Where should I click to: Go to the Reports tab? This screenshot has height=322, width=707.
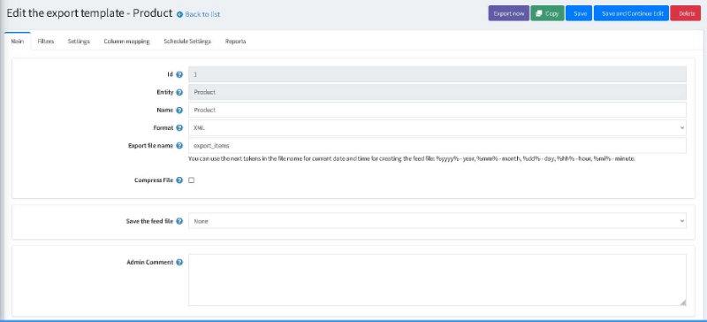(235, 41)
